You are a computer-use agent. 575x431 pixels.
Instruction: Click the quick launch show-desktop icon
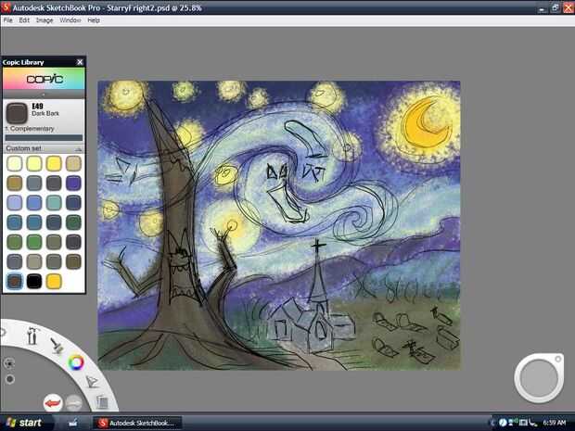pyautogui.click(x=73, y=423)
